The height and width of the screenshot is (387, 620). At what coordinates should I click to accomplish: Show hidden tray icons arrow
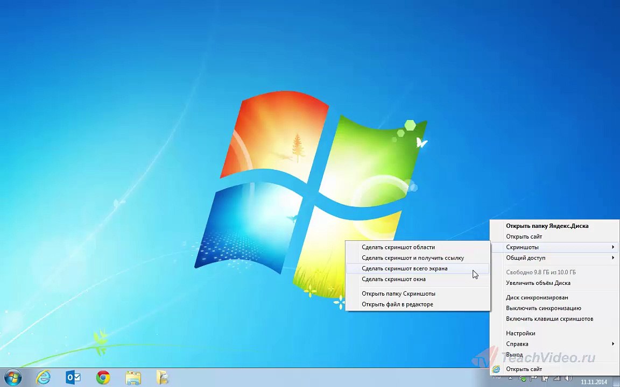tap(510, 378)
